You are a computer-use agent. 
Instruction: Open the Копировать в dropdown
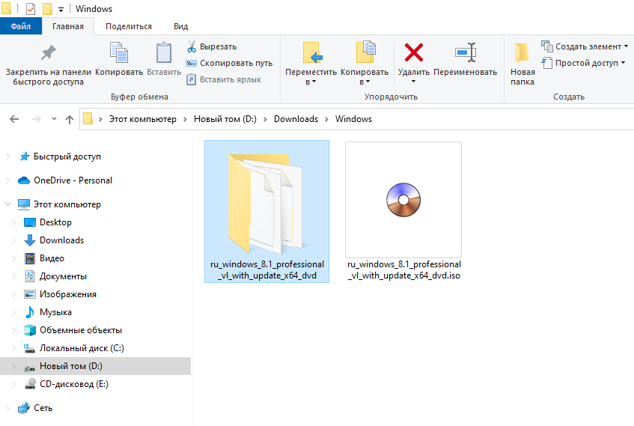pos(365,64)
